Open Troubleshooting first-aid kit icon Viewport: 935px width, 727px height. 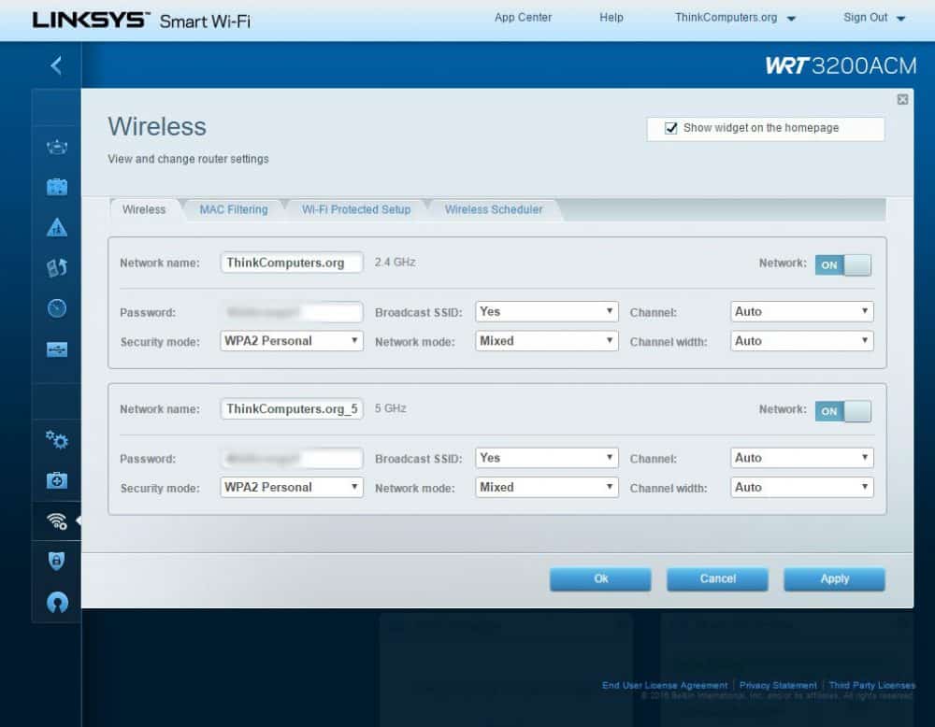[x=57, y=480]
